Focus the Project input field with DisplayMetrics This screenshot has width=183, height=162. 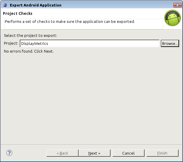click(90, 43)
